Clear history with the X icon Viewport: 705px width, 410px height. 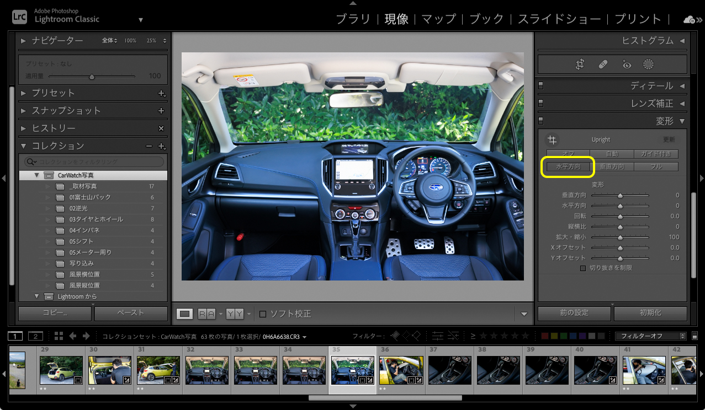pos(161,128)
